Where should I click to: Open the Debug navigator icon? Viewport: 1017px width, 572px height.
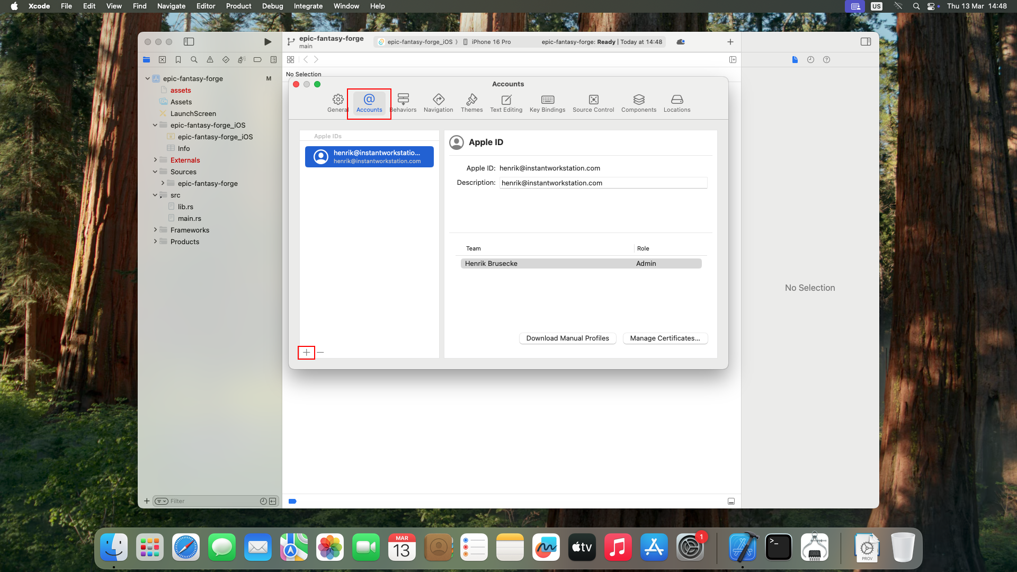coord(242,60)
